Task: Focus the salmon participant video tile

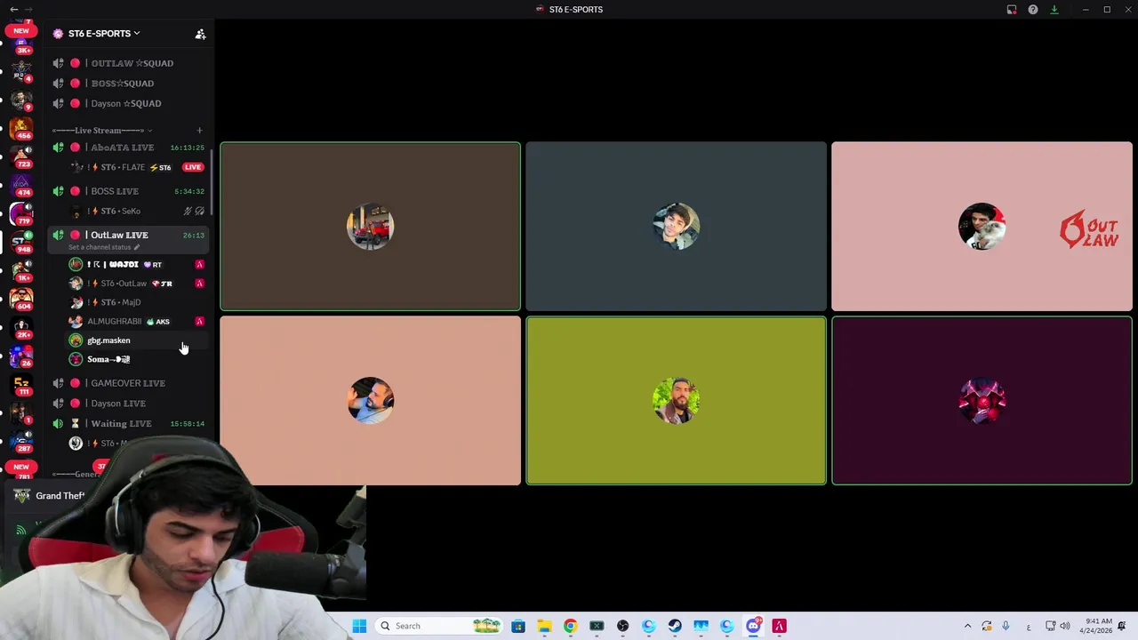Action: (370, 401)
